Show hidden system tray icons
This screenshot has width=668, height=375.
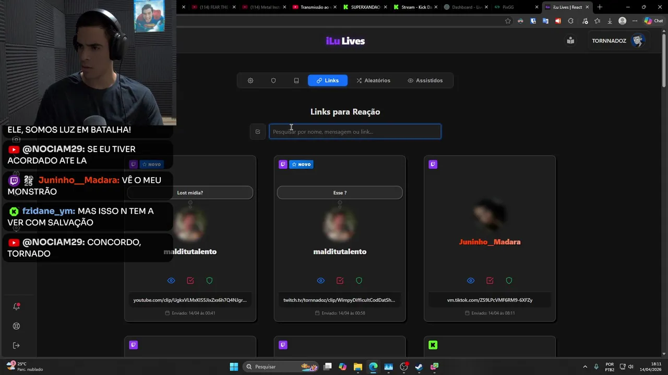click(584, 367)
